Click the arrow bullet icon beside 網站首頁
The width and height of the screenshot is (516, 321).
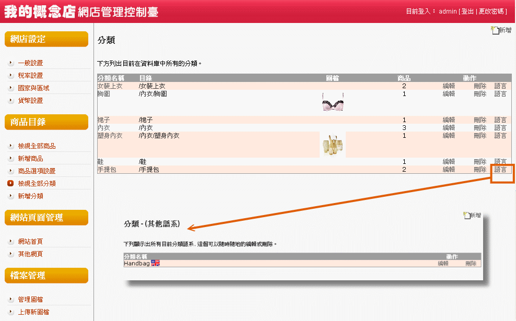(10, 242)
